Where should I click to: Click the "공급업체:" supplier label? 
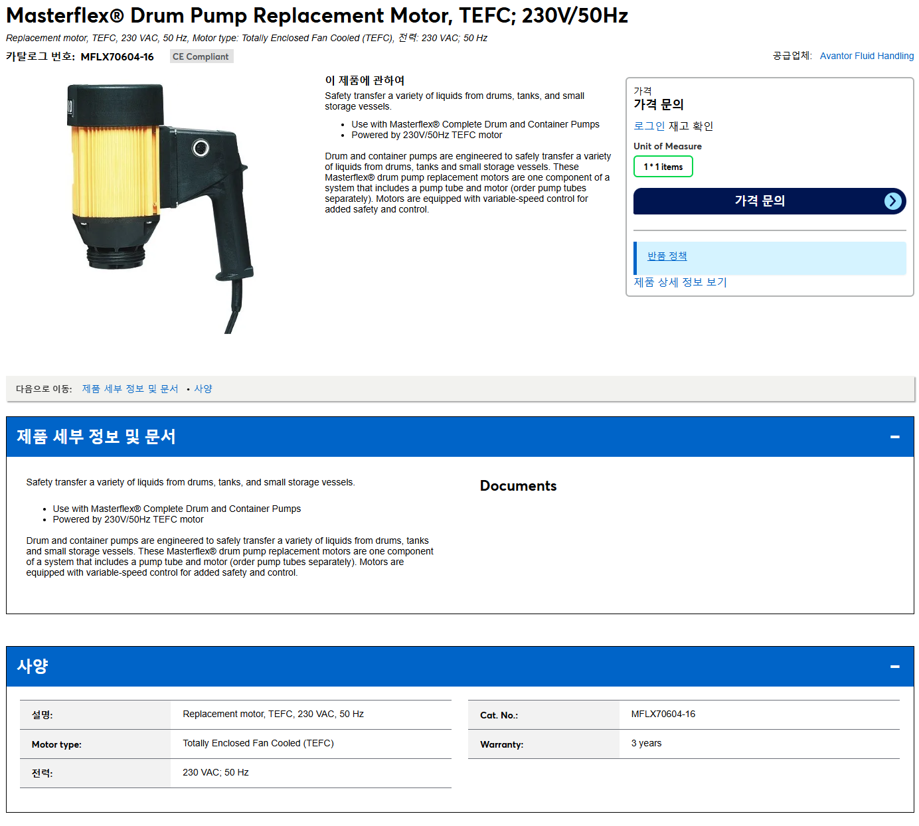pyautogui.click(x=792, y=56)
